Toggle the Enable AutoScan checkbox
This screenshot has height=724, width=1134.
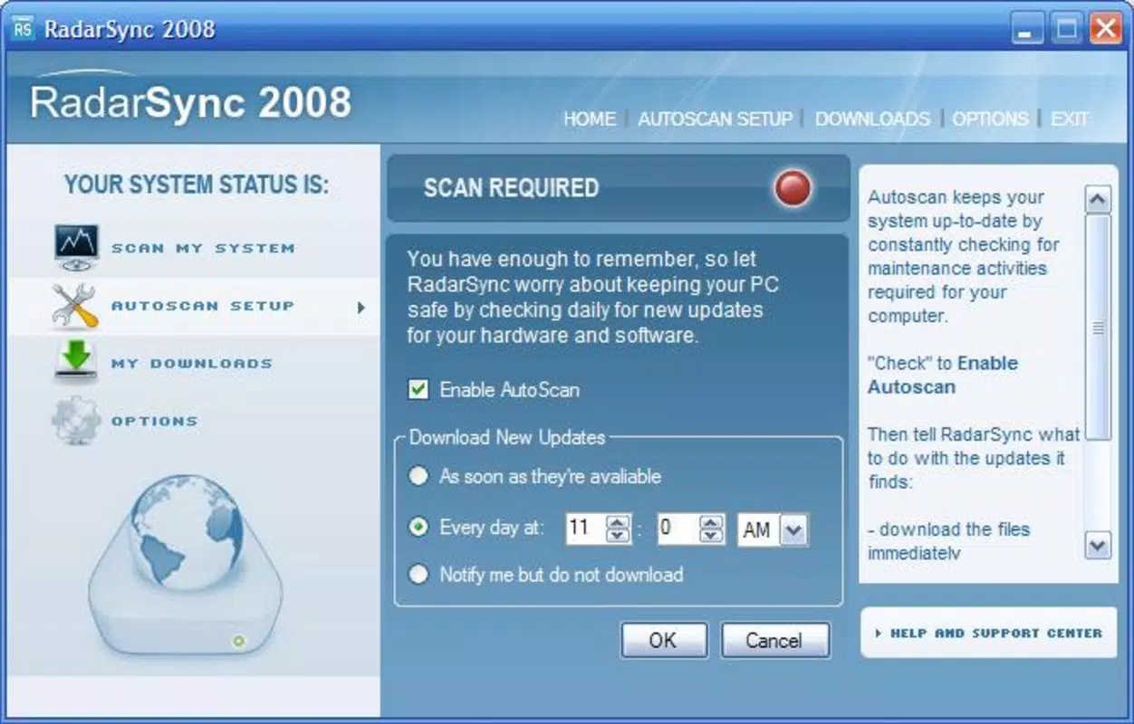[x=418, y=389]
